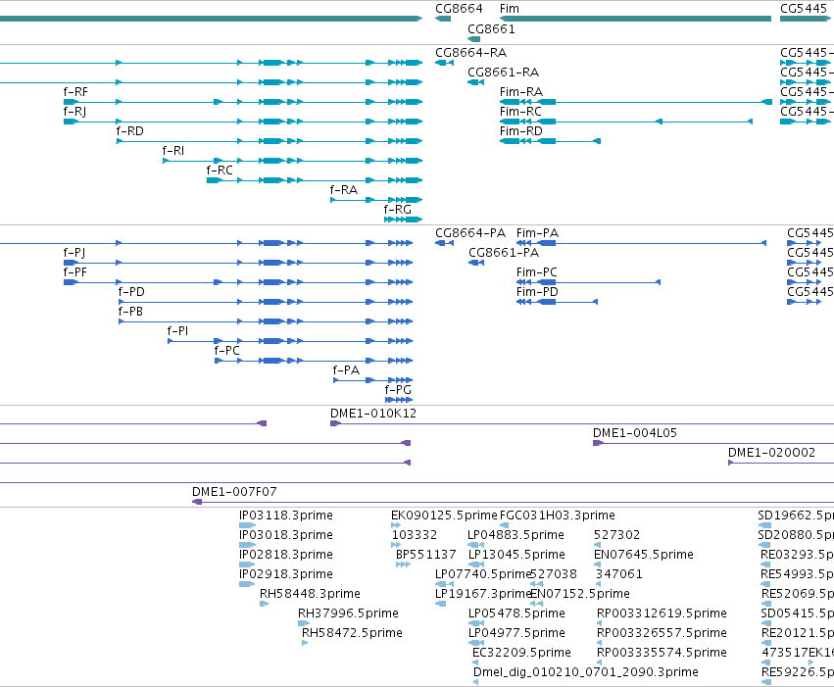Screen dimensions: 834x687
Task: Open the CG8661-RA transcript label
Action: point(503,73)
